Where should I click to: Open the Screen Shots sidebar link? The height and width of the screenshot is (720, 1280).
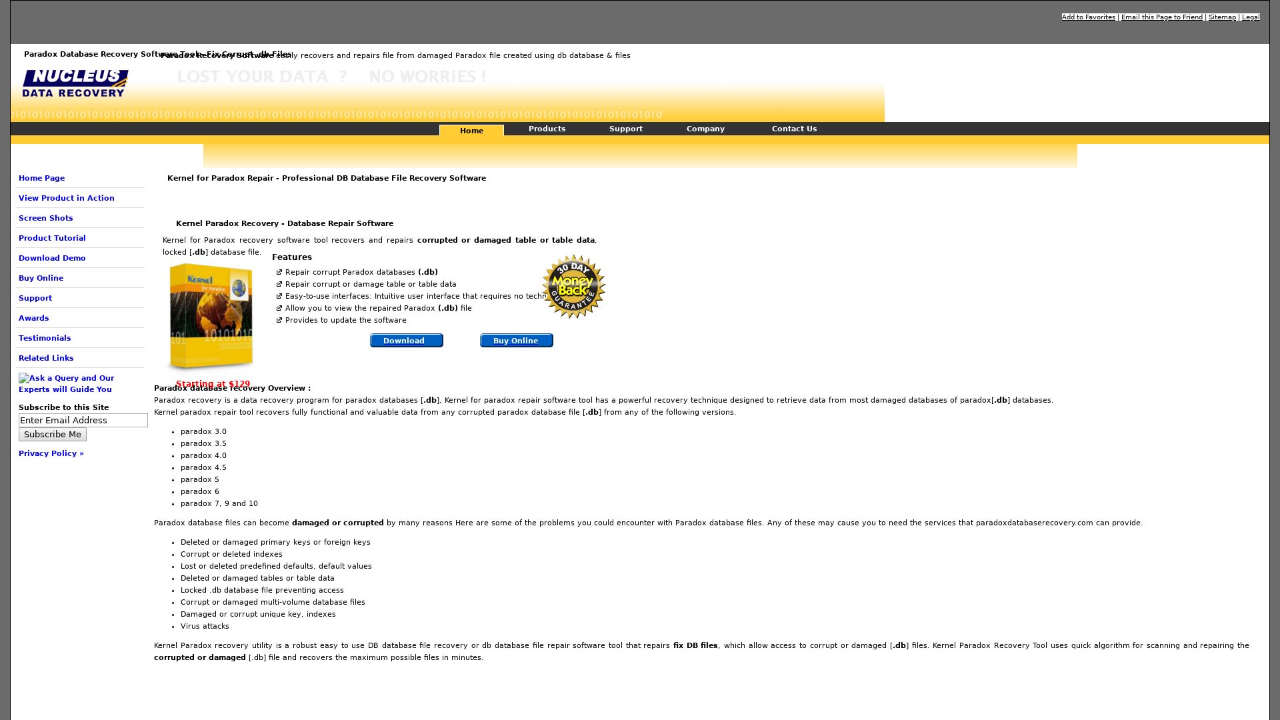46,218
